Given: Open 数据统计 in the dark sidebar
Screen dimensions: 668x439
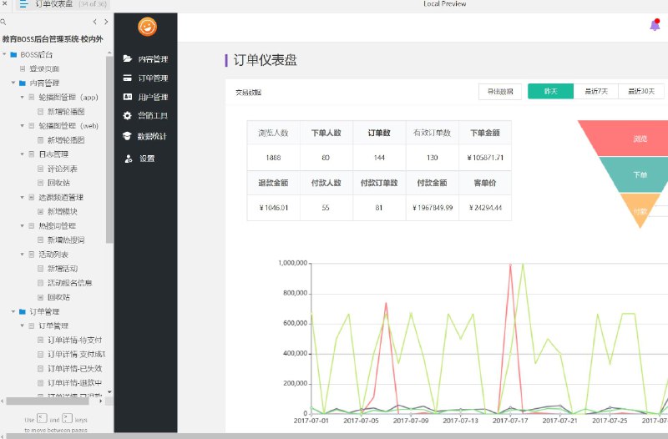Looking at the screenshot, I should (x=144, y=136).
